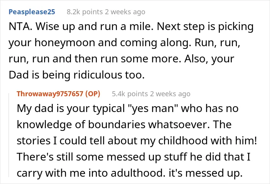Open the OP reply's 2 weeks ago timestamp
The height and width of the screenshot is (184, 270).
(170, 94)
